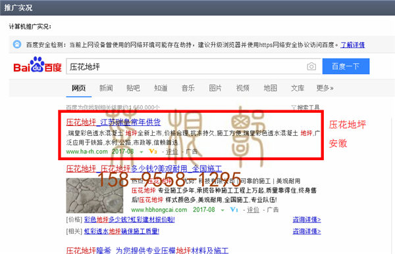Image resolution: width=395 pixels, height=254 pixels.
Task: Open result 压花地坪隆希 压模地坪材料及施工
Action: tap(147, 250)
